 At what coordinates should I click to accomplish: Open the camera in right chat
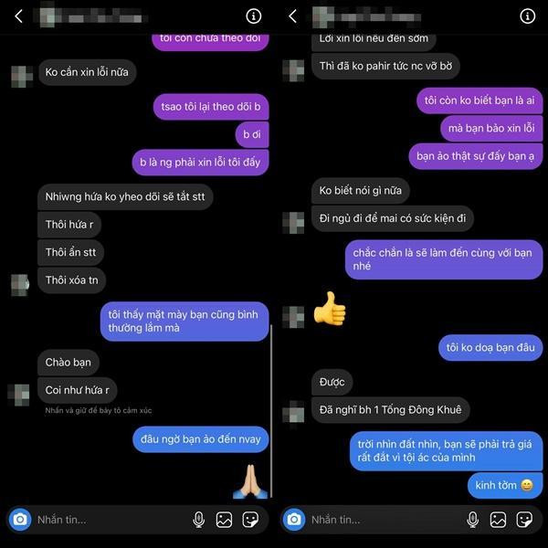point(294,520)
